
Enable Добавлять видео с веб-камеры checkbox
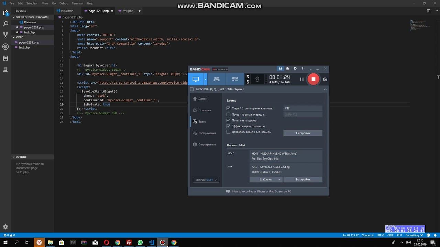pyautogui.click(x=228, y=132)
